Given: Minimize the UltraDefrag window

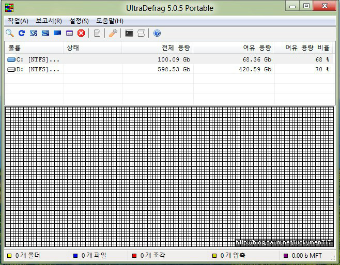Looking at the screenshot, I should pos(292,6).
